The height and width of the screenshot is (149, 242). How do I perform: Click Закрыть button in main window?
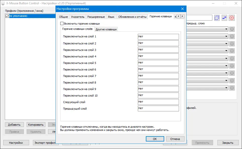[x=228, y=143]
